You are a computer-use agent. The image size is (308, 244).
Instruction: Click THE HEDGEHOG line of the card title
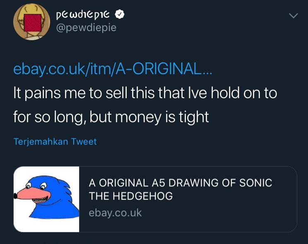click(x=131, y=196)
